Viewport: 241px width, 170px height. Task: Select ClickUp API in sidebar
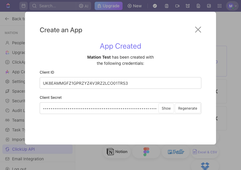pyautogui.click(x=37, y=149)
